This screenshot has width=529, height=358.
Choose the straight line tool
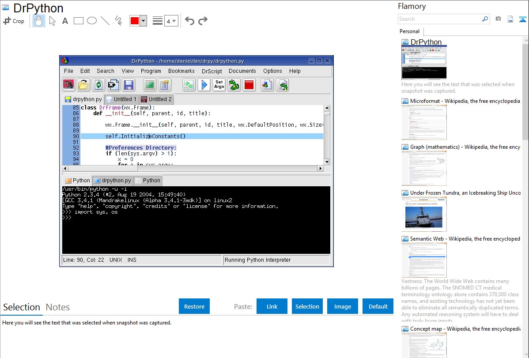(105, 21)
